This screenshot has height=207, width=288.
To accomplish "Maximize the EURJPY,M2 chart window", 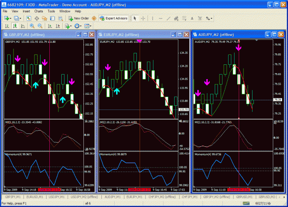I will [x=180, y=34].
